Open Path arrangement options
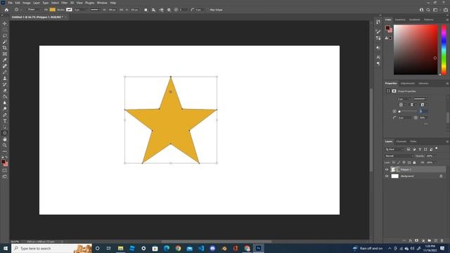 click(x=161, y=10)
